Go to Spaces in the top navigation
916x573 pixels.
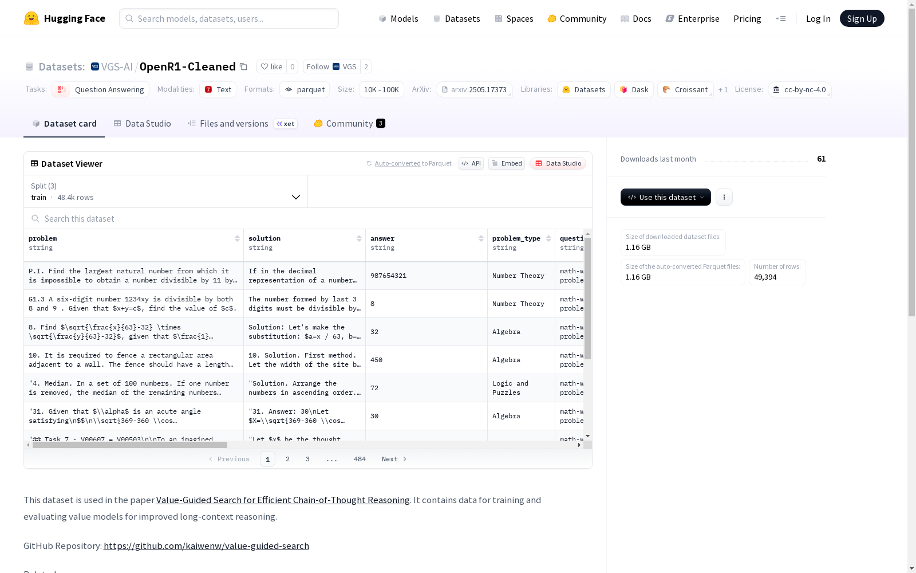[514, 18]
